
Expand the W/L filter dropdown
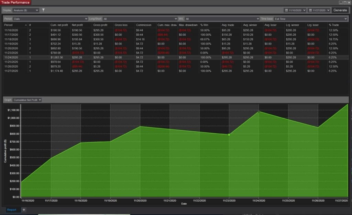coord(222,19)
